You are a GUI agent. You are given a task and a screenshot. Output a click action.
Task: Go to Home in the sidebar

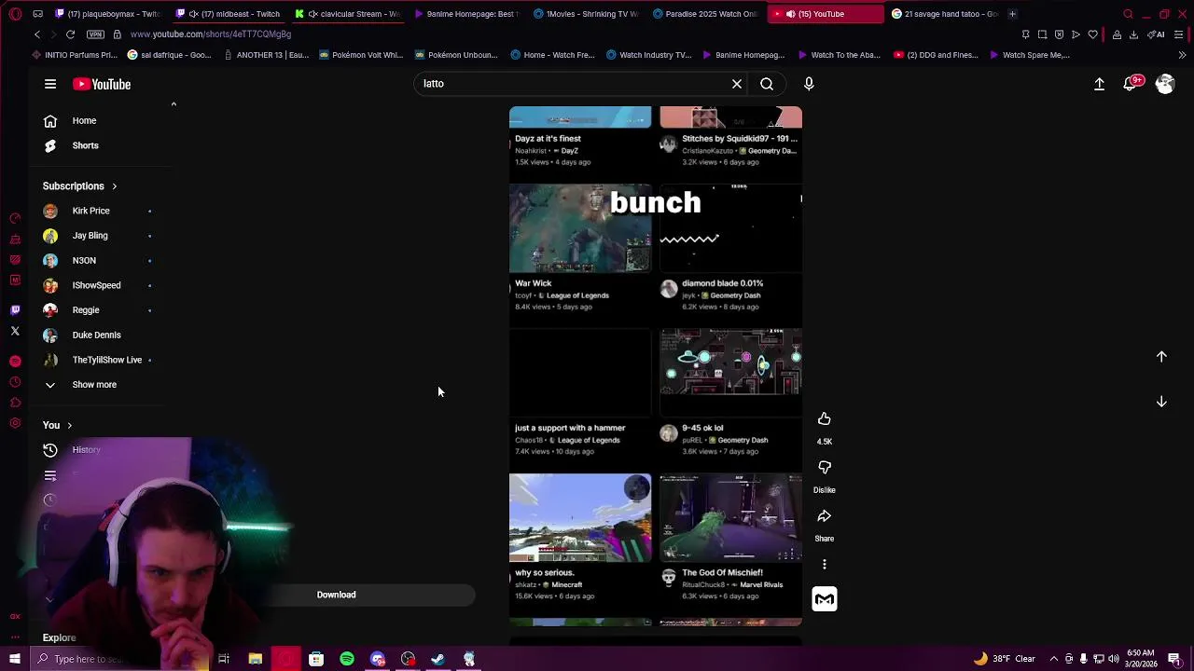(x=84, y=120)
